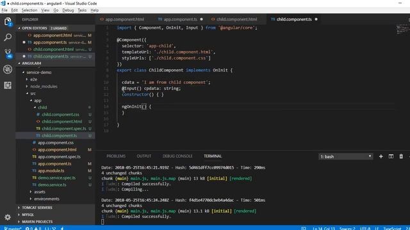The width and height of the screenshot is (410, 230).
Task: Open the Help menu
Action: [x=95, y=10]
